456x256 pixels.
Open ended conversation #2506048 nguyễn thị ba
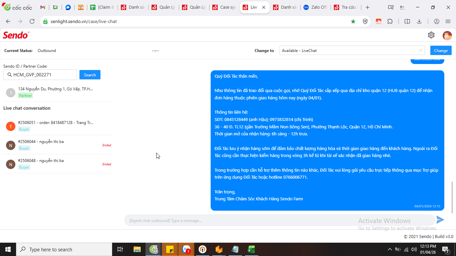pyautogui.click(x=58, y=164)
